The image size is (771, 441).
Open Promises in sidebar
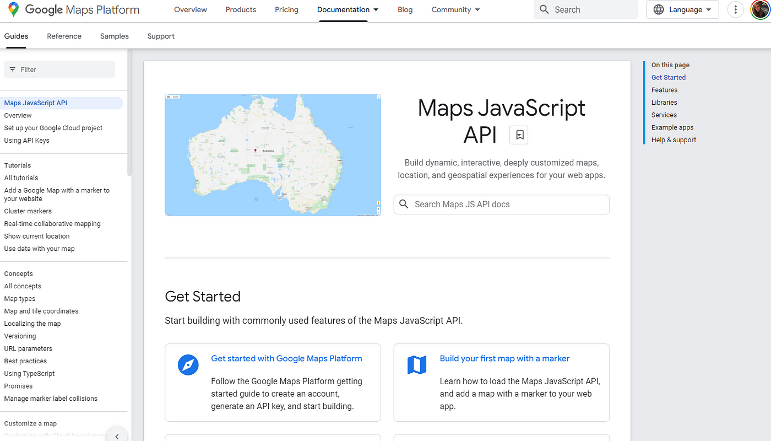[18, 386]
